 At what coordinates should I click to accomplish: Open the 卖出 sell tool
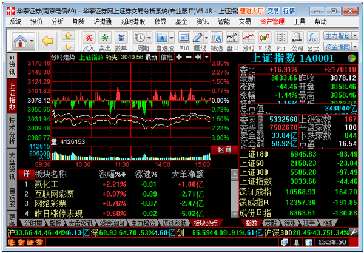105,41
